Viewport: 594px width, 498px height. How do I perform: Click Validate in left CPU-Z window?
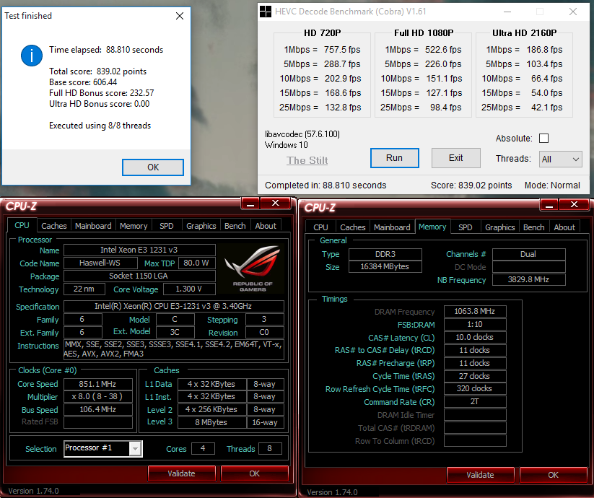pyautogui.click(x=181, y=473)
